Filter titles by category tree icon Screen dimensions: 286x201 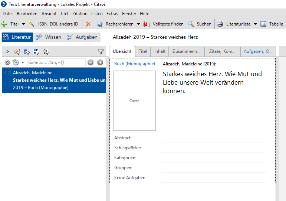[27, 52]
